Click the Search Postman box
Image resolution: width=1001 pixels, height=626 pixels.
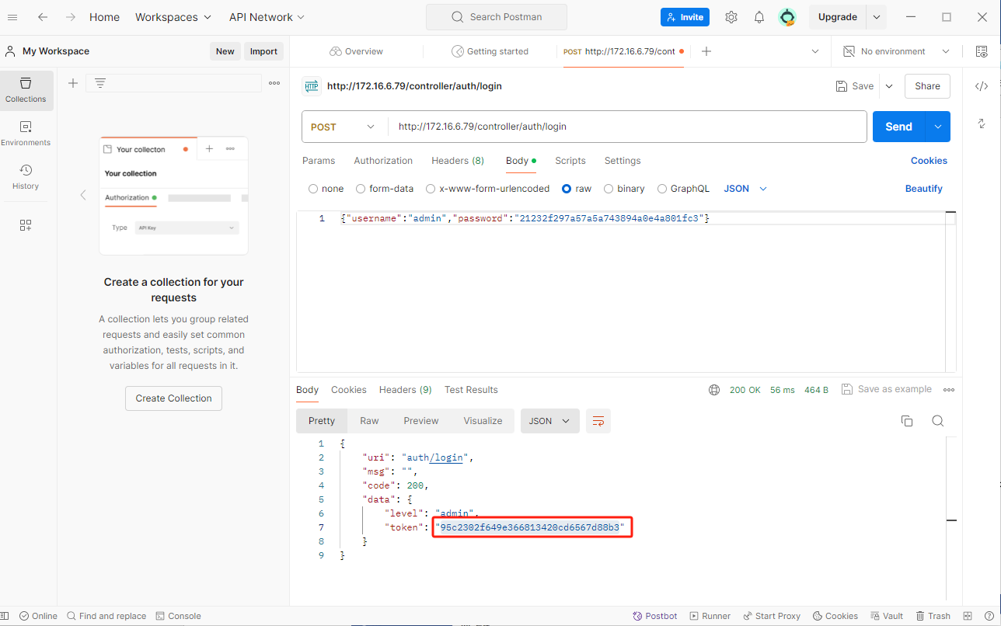tap(497, 17)
